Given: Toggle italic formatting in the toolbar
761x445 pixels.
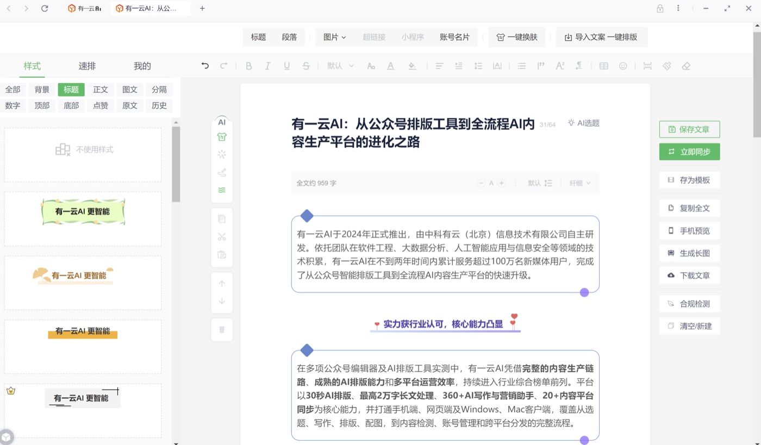Looking at the screenshot, I should (x=267, y=66).
